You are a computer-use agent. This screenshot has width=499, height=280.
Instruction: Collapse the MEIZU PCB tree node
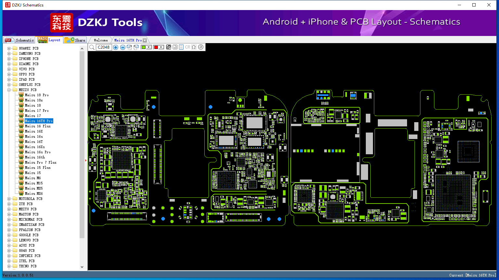tap(9, 90)
